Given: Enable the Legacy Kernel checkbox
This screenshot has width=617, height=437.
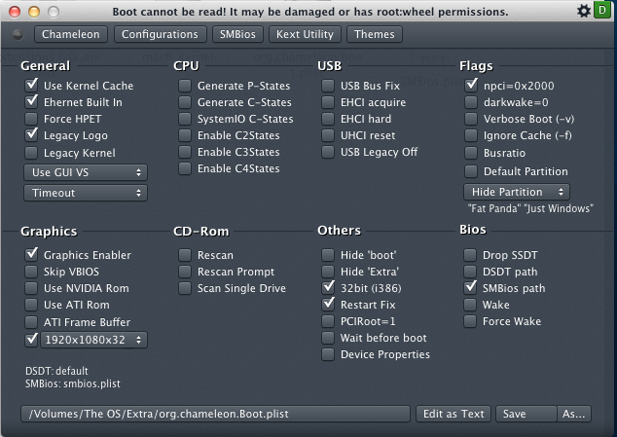Looking at the screenshot, I should 31,153.
